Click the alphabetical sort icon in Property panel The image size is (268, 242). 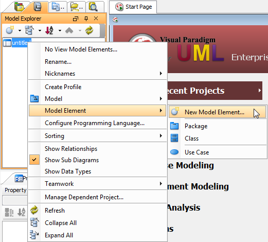click(x=22, y=212)
